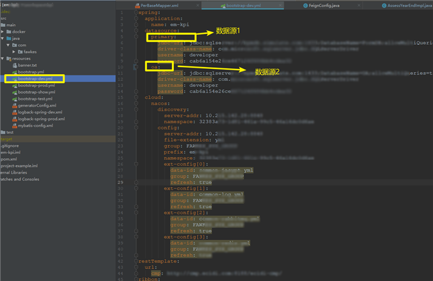Click the test folder icon
The width and height of the screenshot is (433, 281).
click(3, 132)
